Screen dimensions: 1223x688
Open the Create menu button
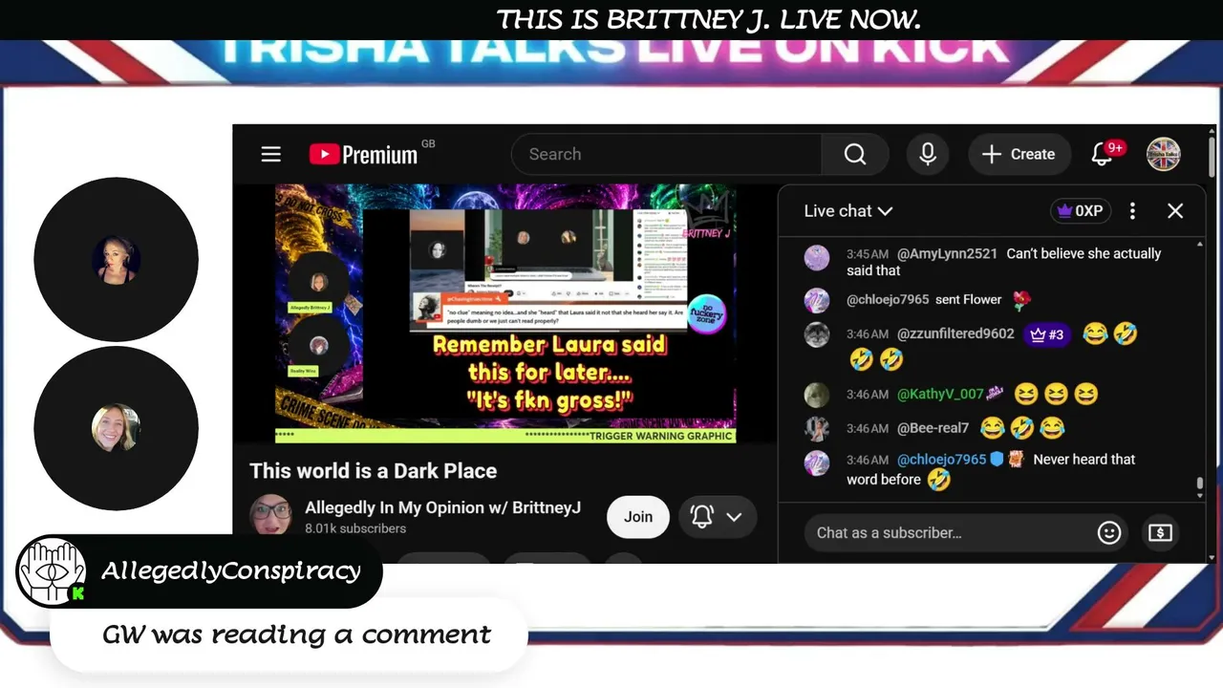tap(1019, 154)
